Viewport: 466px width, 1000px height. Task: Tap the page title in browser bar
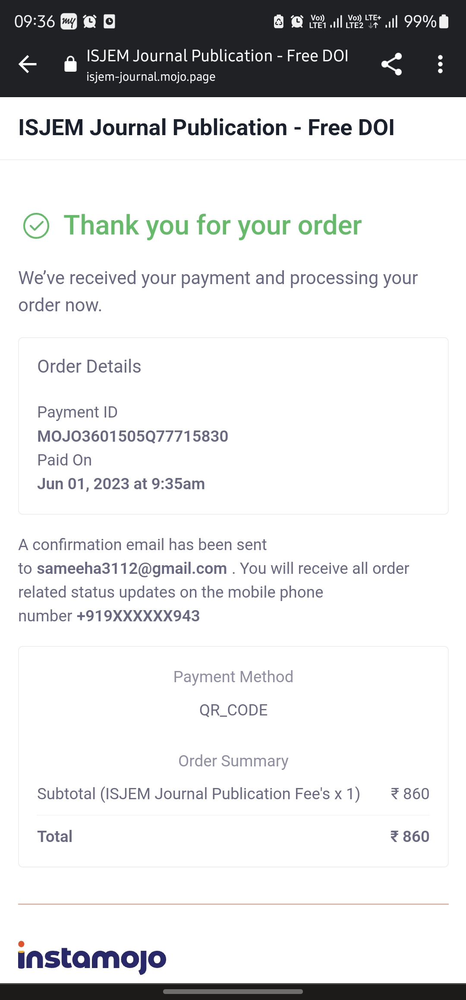click(x=217, y=56)
